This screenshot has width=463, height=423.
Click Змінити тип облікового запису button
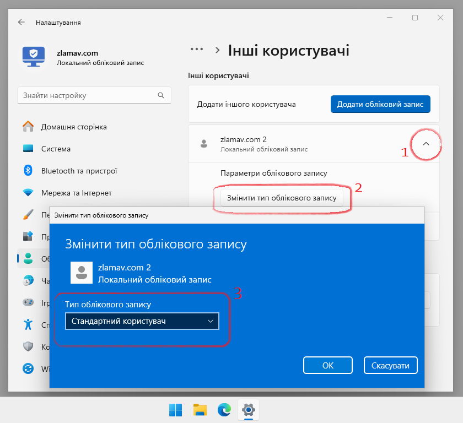point(282,198)
